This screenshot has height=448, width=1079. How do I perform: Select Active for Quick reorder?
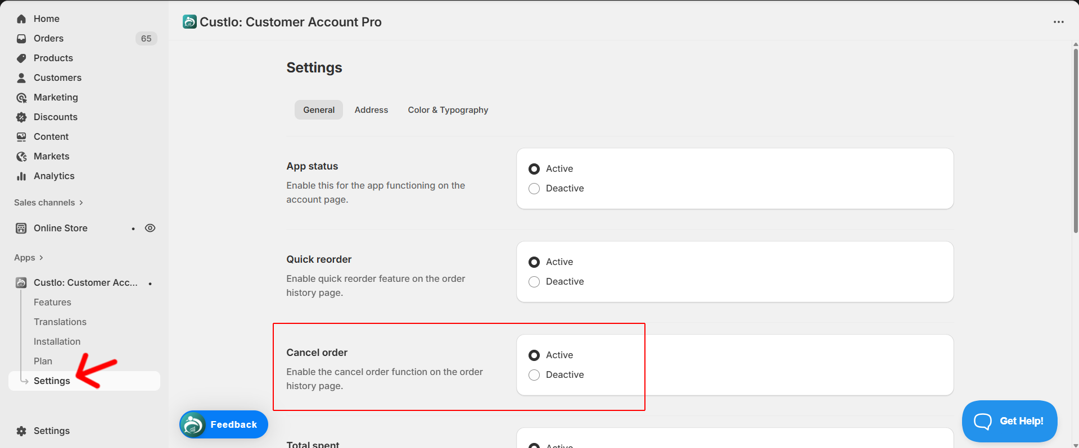tap(534, 262)
